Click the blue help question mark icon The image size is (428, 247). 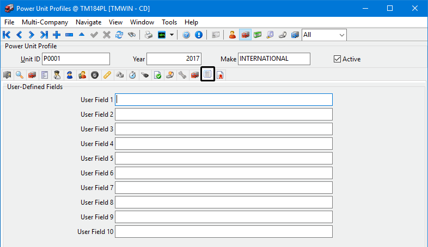(x=186, y=35)
